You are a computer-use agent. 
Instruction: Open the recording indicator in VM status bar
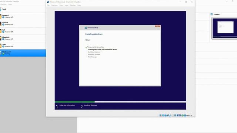[x=178, y=115]
